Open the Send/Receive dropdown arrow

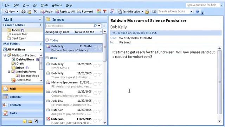coord(142,12)
